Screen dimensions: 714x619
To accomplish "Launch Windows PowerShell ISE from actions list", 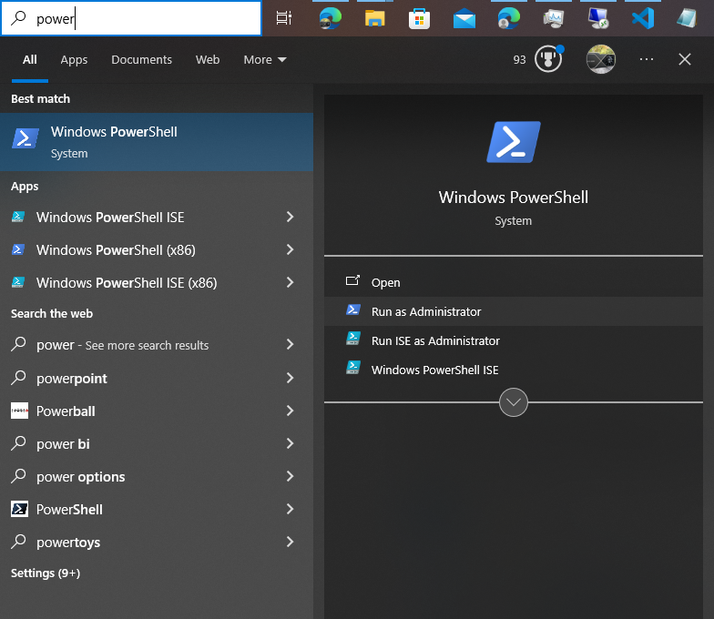I will tap(514, 370).
